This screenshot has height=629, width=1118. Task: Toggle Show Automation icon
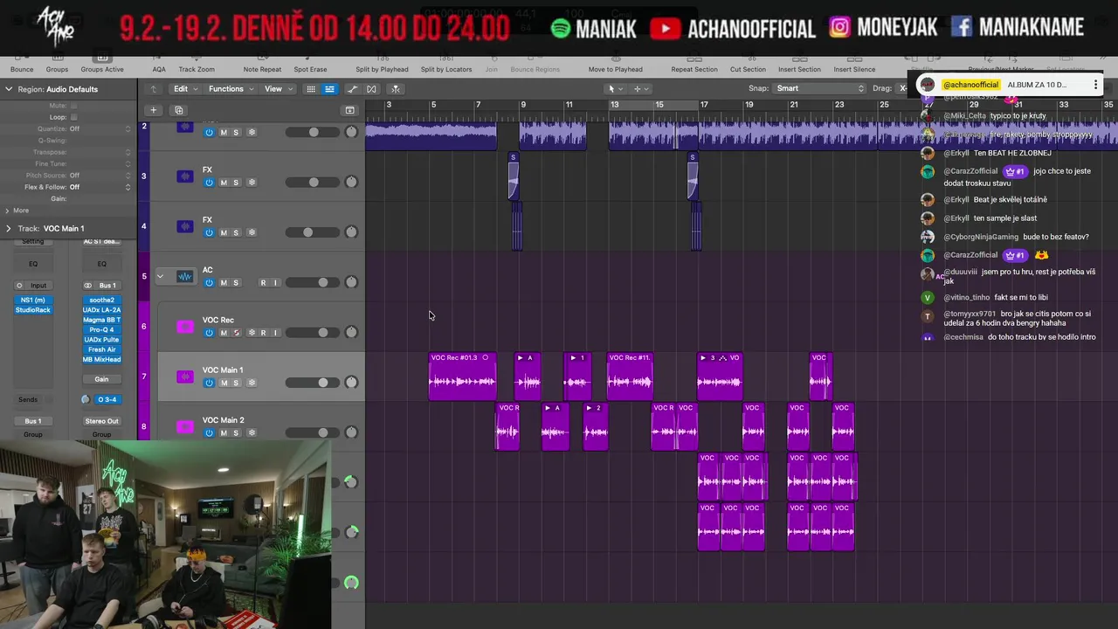coord(352,89)
